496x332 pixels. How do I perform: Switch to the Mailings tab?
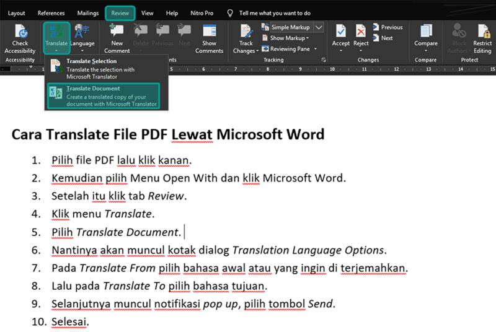[x=88, y=13]
